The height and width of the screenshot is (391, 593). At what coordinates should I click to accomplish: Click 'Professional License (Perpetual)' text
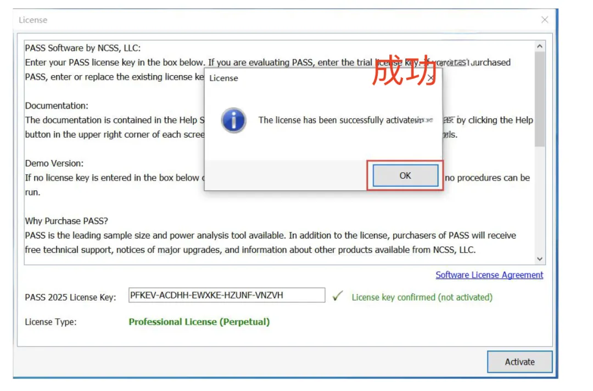(199, 322)
